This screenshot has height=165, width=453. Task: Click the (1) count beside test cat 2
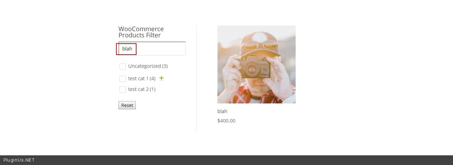tap(153, 89)
